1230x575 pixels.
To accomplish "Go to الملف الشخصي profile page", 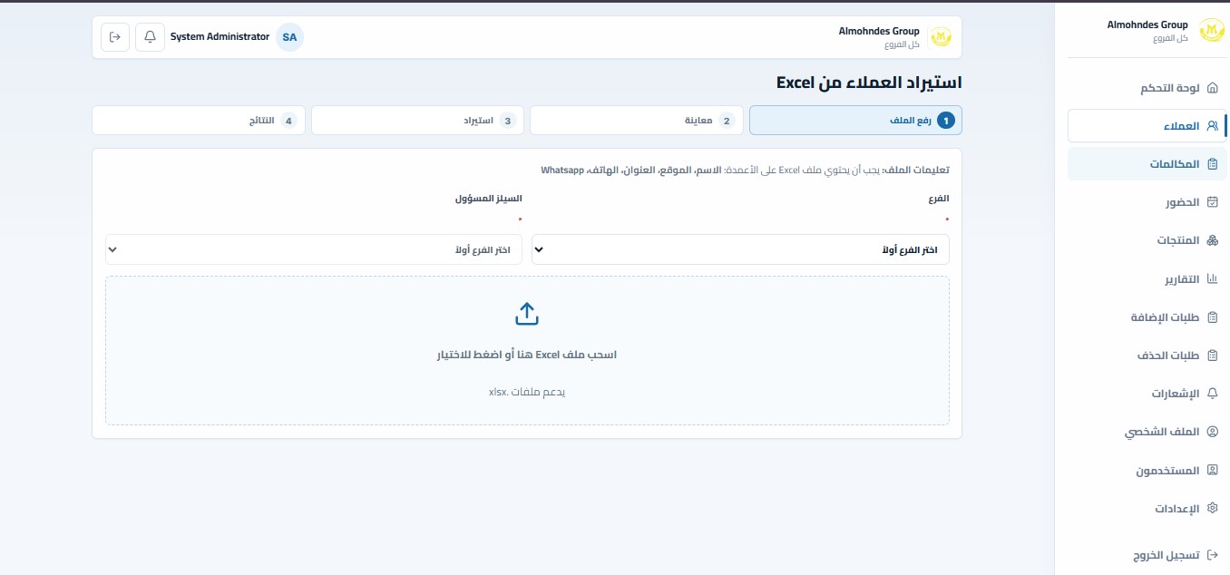I will point(1147,433).
